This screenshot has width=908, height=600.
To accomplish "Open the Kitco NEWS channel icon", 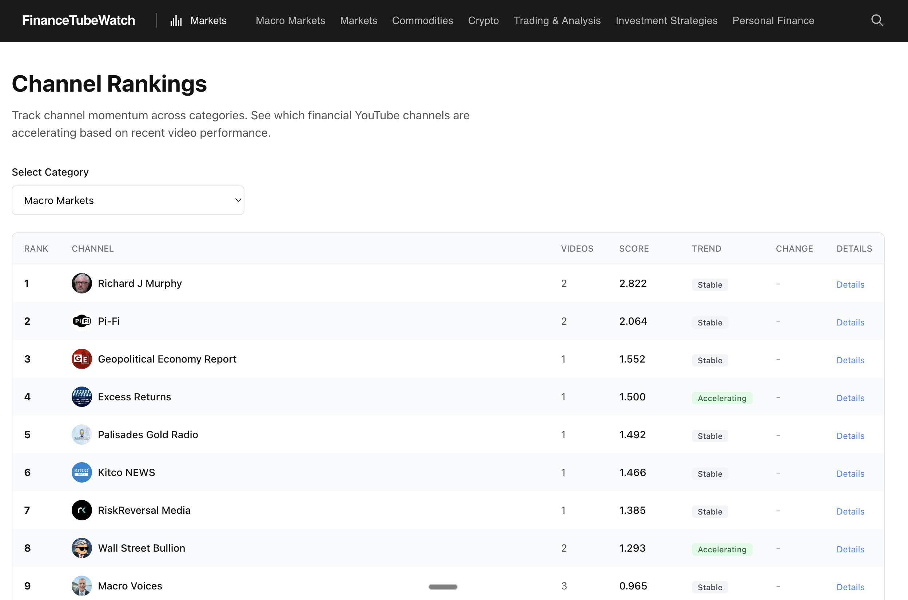I will [81, 472].
